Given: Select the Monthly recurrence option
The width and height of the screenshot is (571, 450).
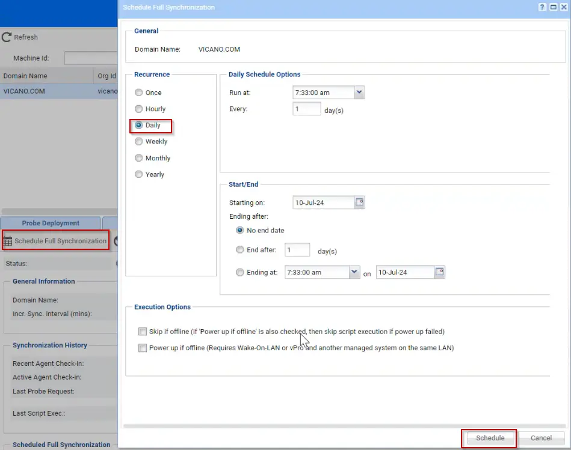Looking at the screenshot, I should click(139, 158).
